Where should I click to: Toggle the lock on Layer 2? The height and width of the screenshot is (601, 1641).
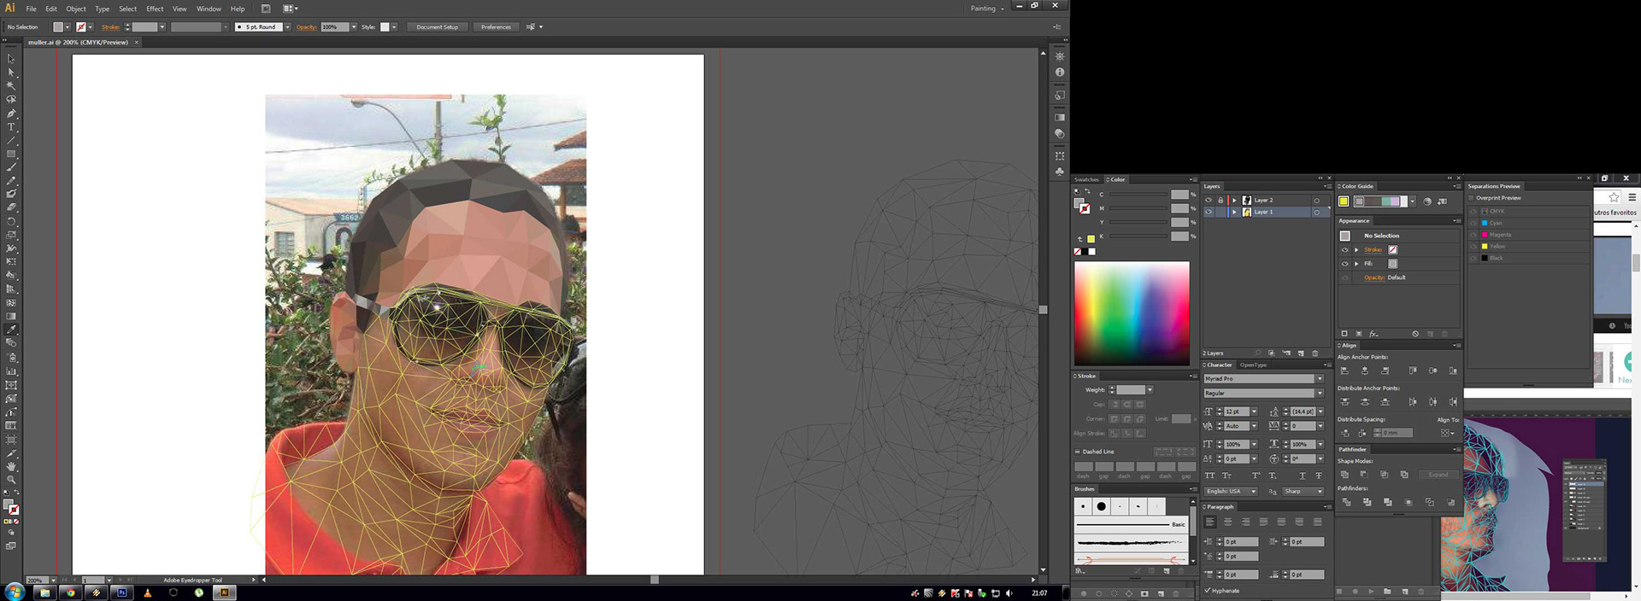[1220, 200]
